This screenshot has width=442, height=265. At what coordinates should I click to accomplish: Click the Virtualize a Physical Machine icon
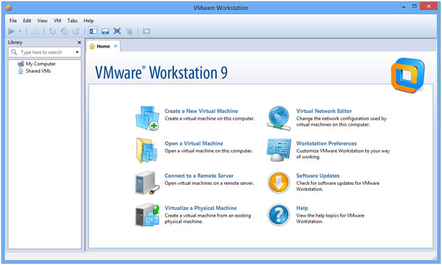147,215
